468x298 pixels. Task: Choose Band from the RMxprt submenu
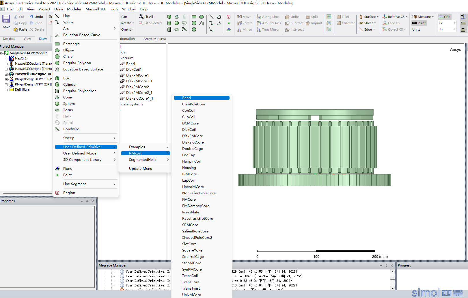[202, 98]
